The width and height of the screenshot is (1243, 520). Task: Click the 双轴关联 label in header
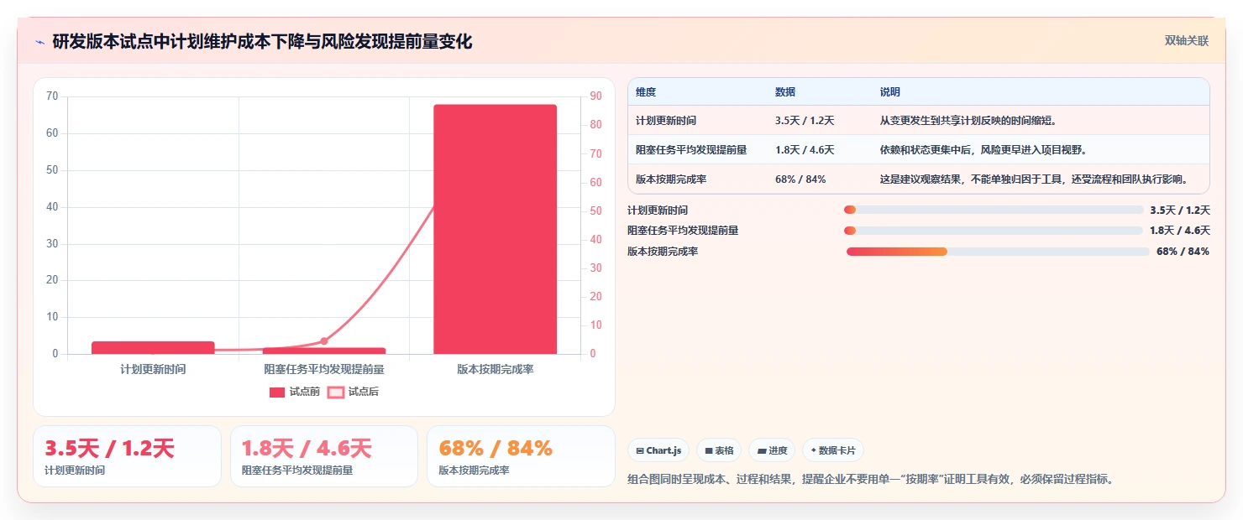coord(1186,40)
